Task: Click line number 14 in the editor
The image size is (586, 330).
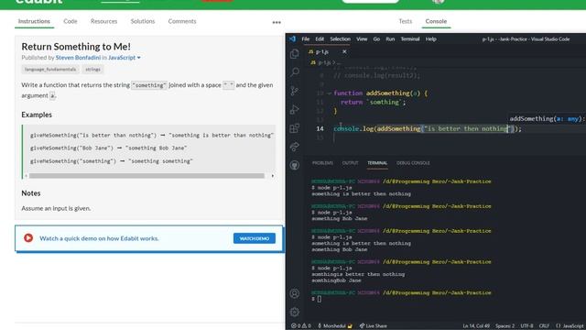Action: [320, 128]
